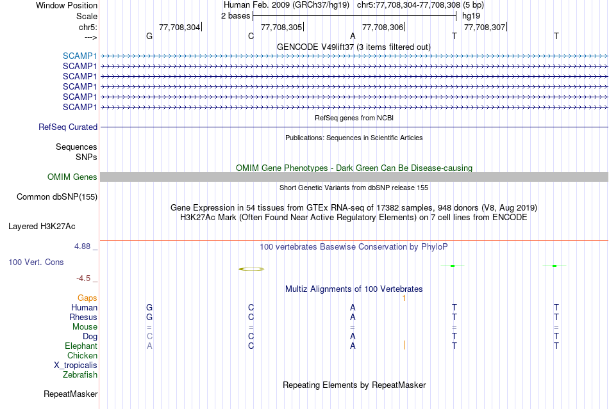Click the ---> strand direction arrow label
The image size is (609, 409).
point(90,37)
